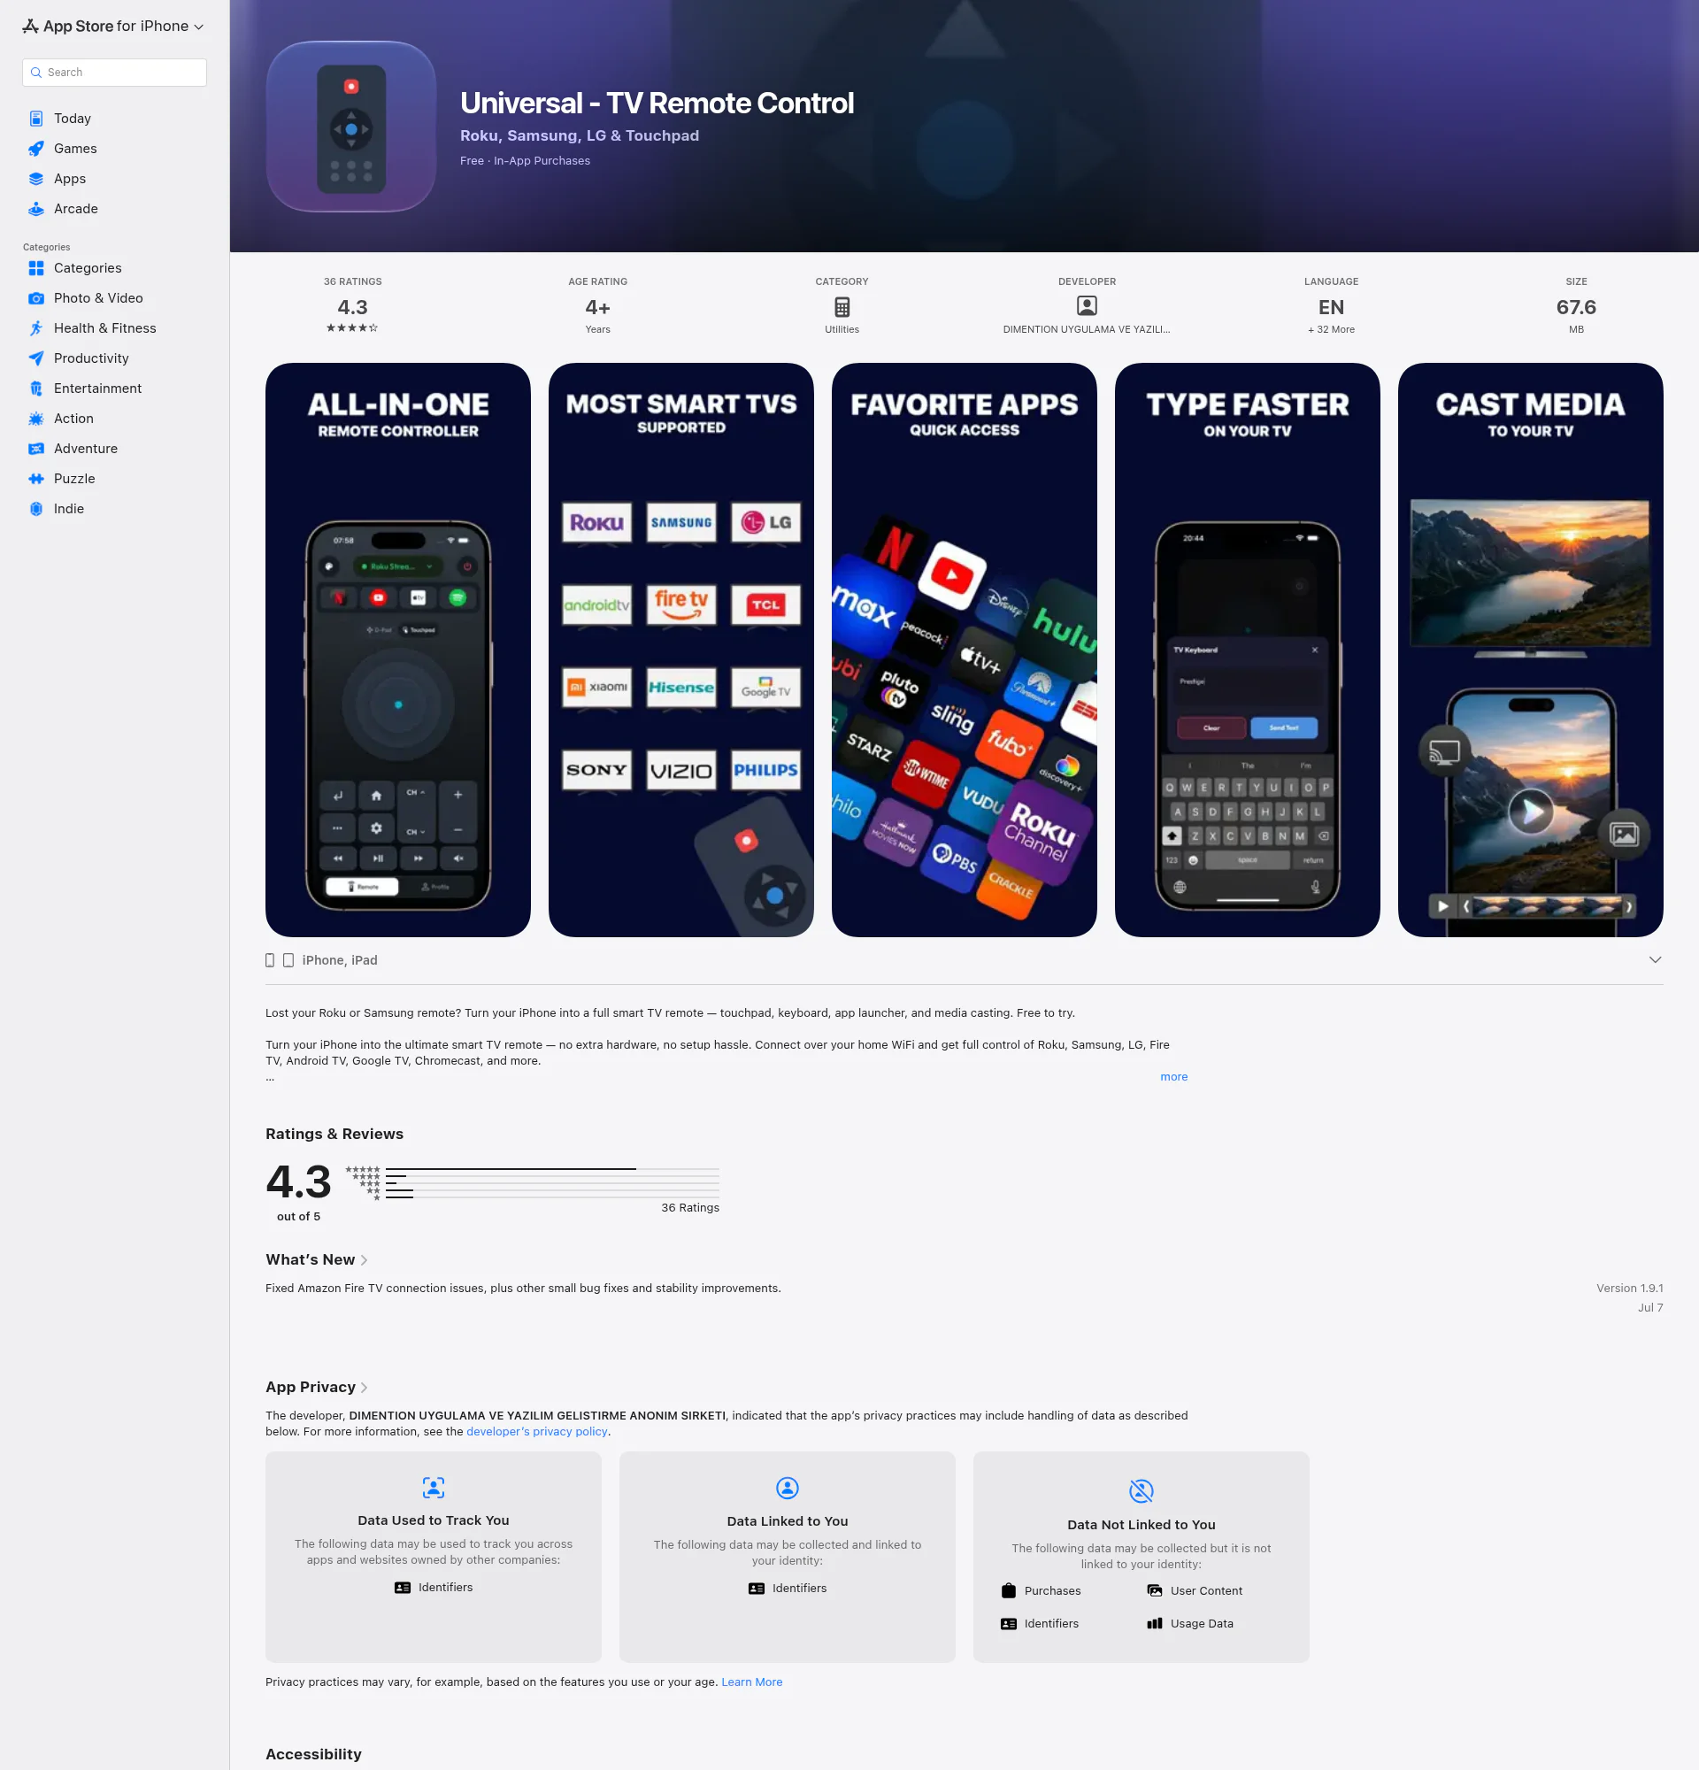
Task: Open App Store for iPhone platform dropdown
Action: tap(114, 27)
